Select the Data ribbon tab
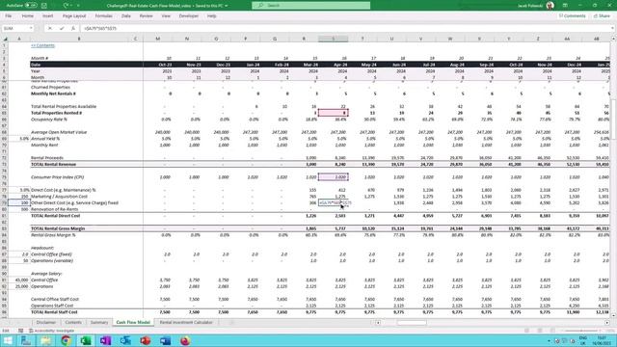 pos(126,16)
